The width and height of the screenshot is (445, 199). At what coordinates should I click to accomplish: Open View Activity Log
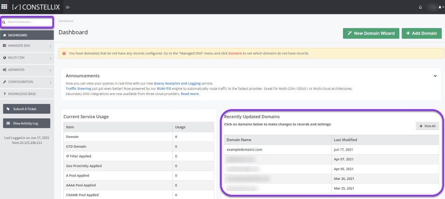point(27,123)
